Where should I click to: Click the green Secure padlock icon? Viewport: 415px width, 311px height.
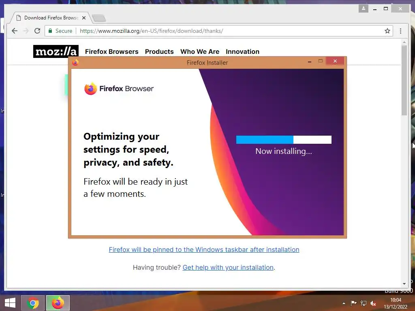50,31
